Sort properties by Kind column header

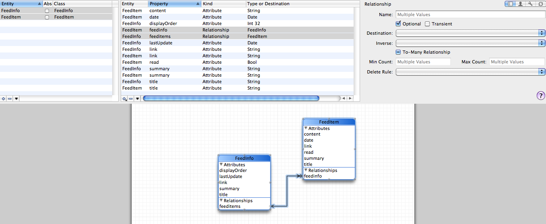click(224, 4)
